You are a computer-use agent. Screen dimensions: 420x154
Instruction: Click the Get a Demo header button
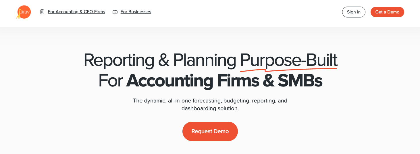tap(387, 12)
